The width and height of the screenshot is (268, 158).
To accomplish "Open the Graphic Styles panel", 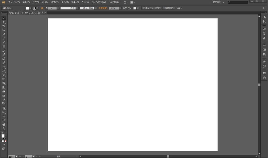I will (264, 66).
